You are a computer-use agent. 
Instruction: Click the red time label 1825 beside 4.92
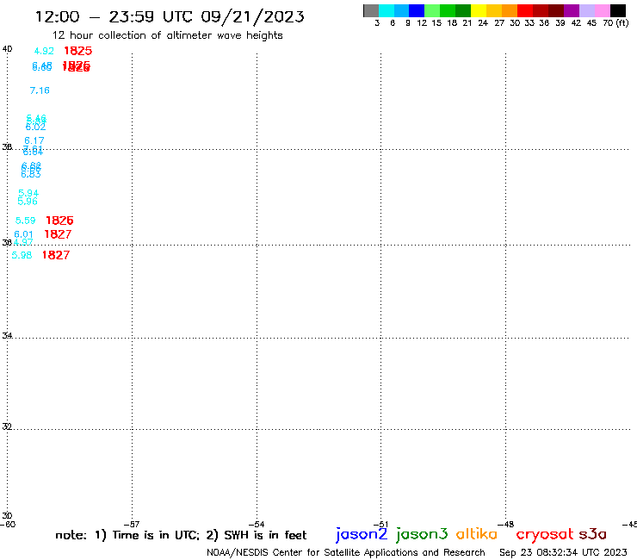(x=78, y=51)
